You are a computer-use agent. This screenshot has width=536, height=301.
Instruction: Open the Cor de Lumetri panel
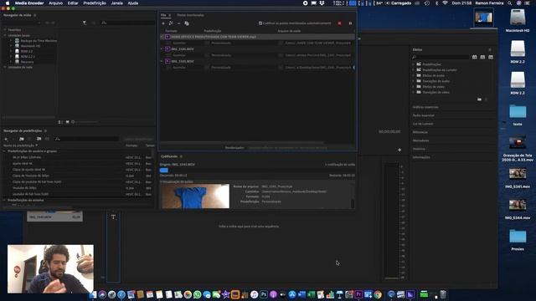point(423,124)
